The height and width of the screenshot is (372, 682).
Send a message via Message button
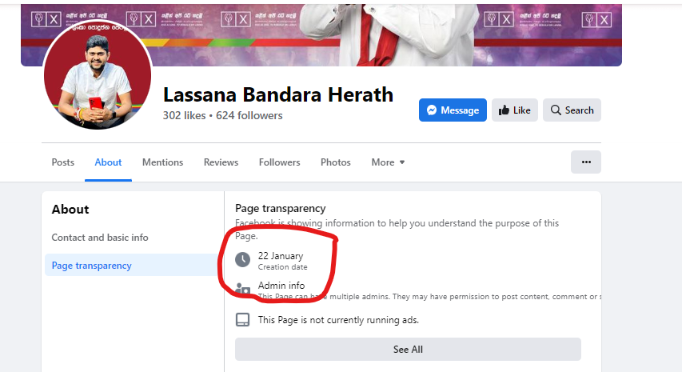click(x=453, y=110)
